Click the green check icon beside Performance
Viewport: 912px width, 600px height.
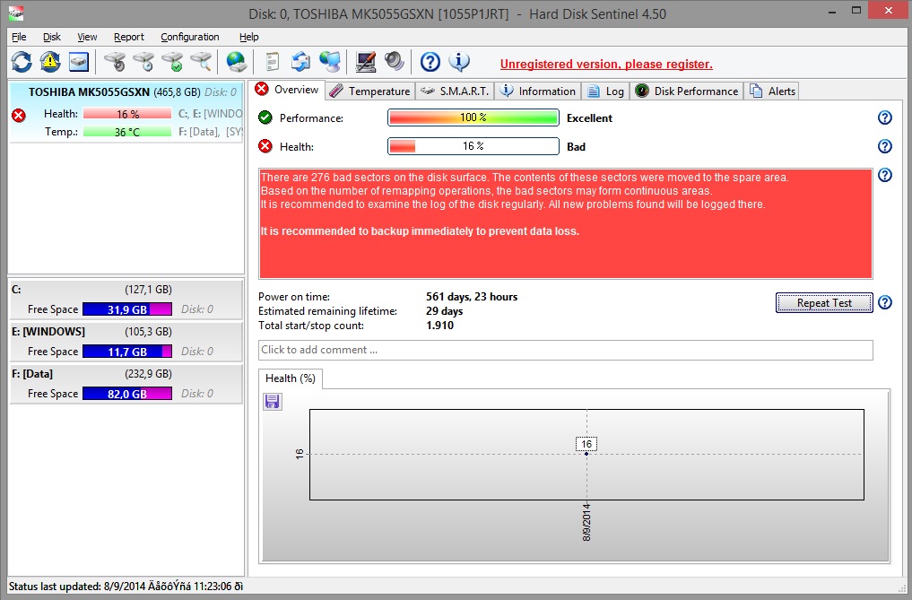[x=265, y=117]
